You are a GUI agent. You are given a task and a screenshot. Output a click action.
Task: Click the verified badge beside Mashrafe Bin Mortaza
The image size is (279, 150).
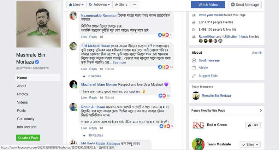(42, 62)
